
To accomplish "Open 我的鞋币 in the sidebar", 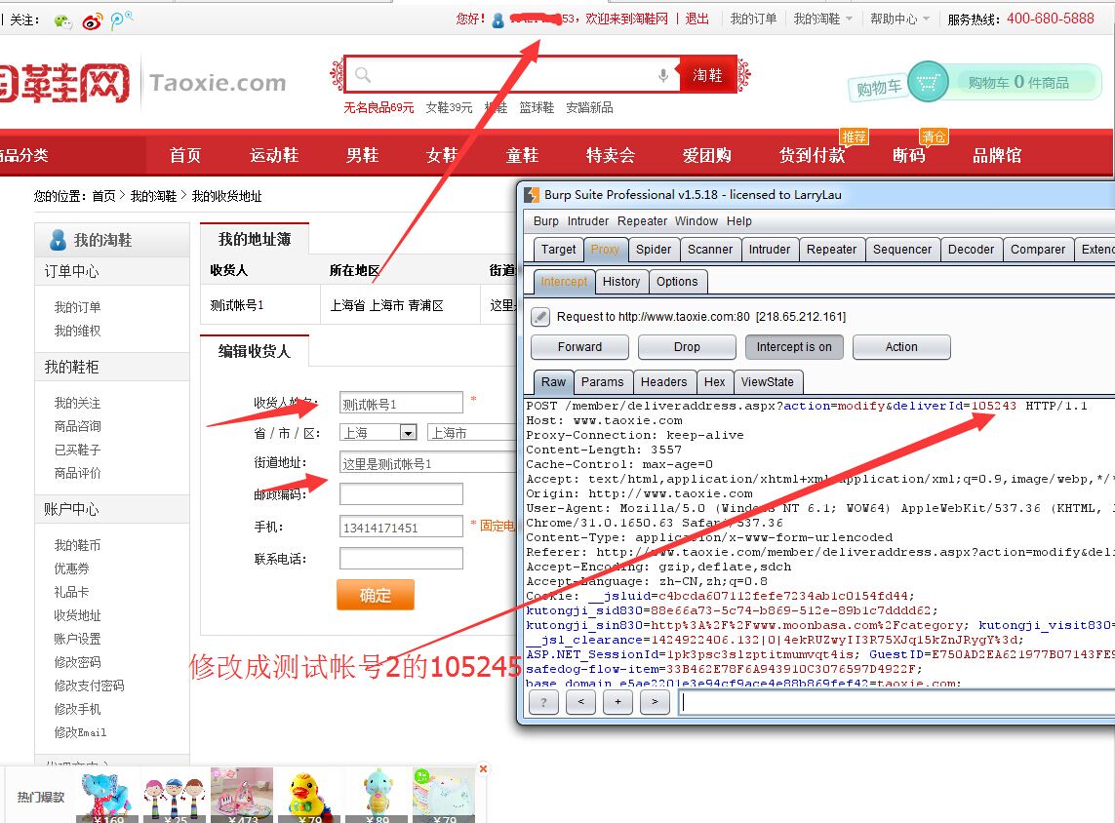I will pos(77,545).
